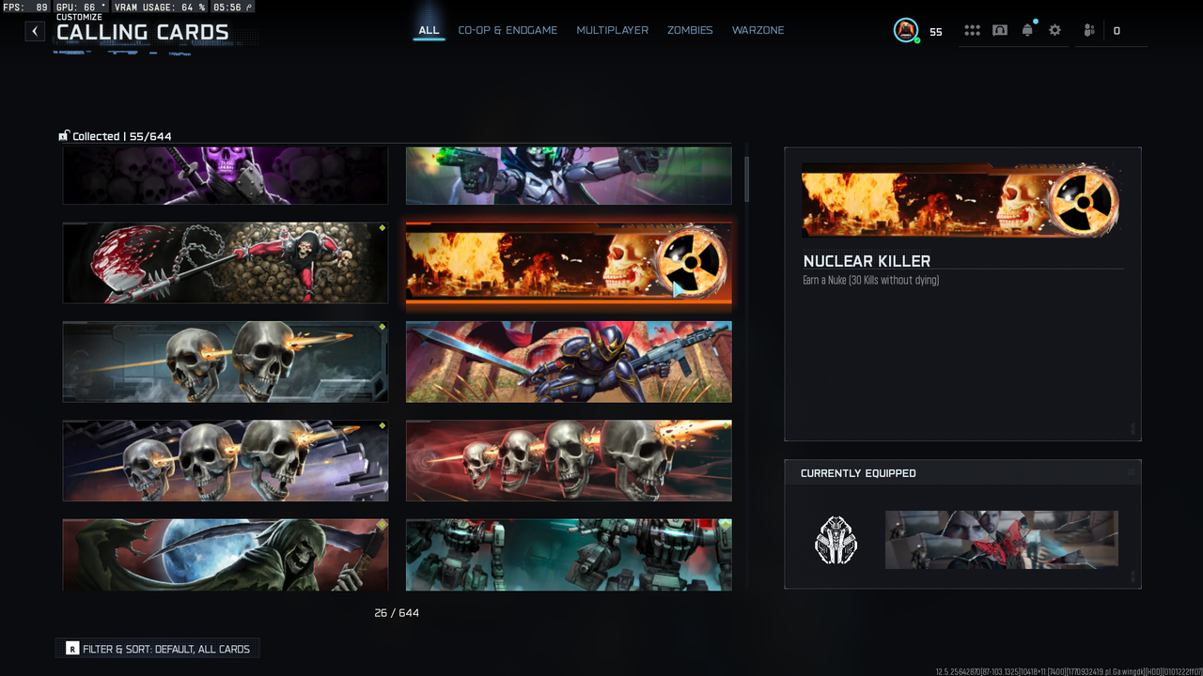Image resolution: width=1203 pixels, height=676 pixels.
Task: Open the player profile avatar icon
Action: [906, 30]
